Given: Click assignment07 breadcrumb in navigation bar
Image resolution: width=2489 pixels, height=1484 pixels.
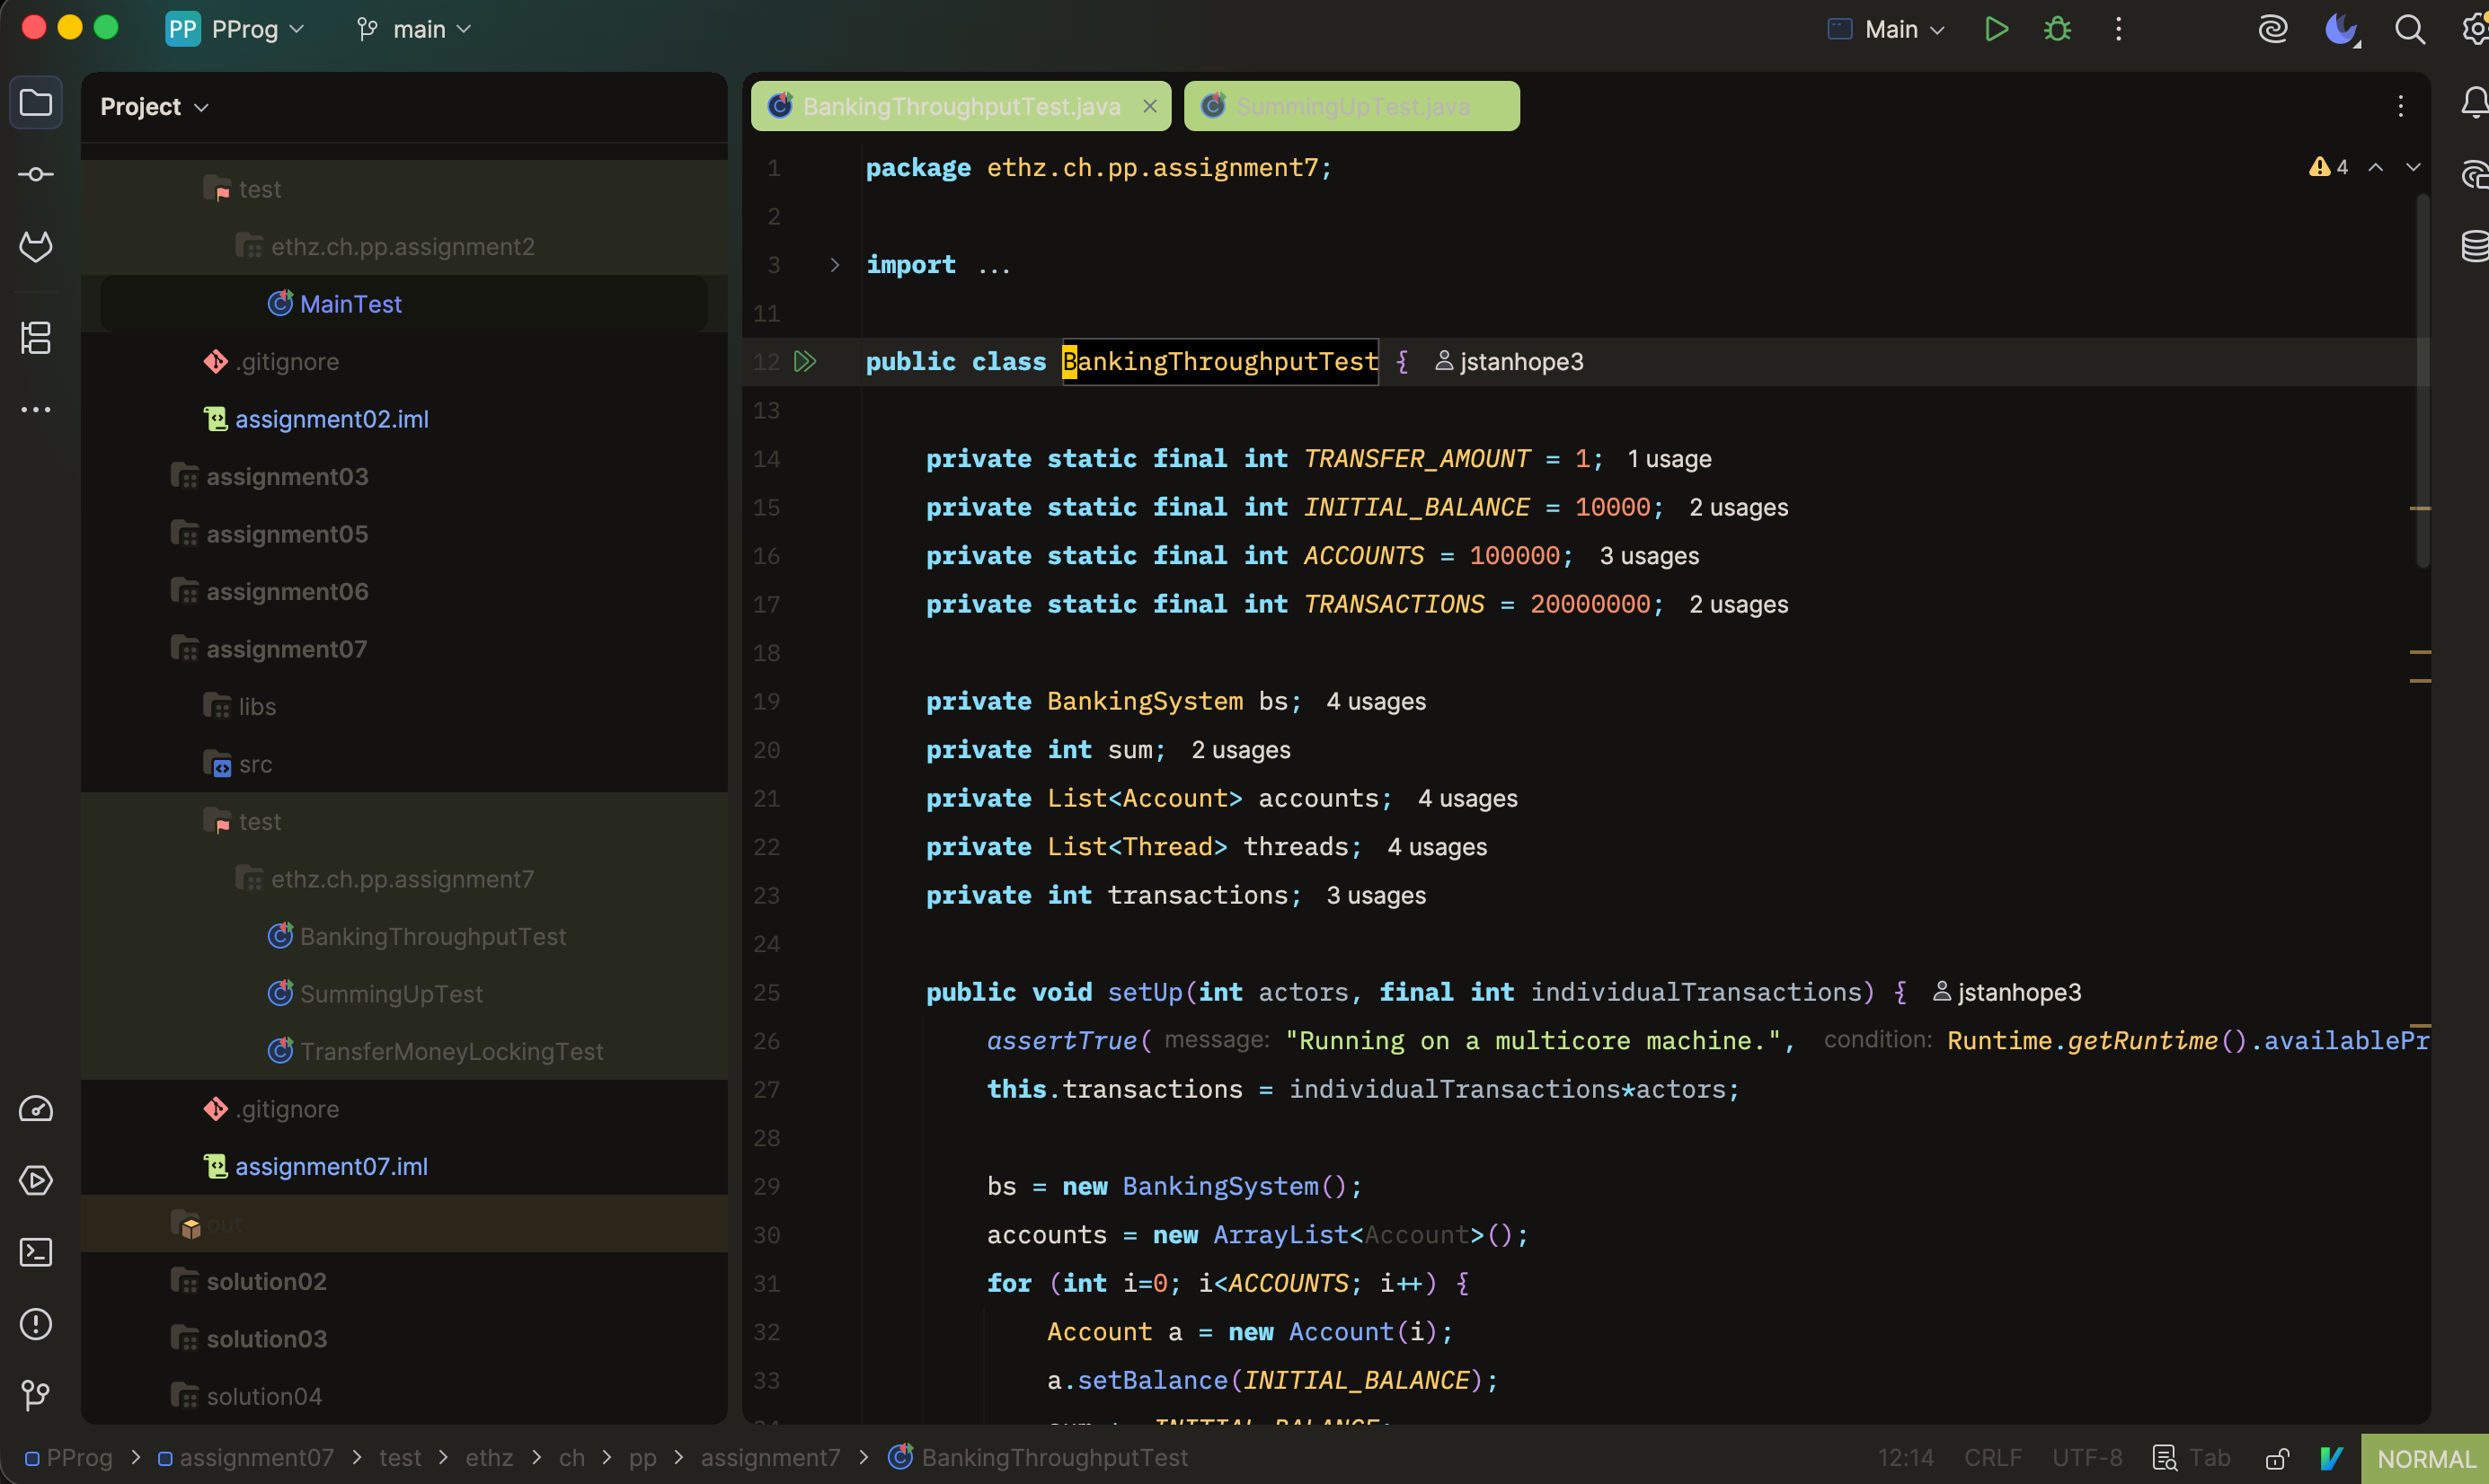Looking at the screenshot, I should click(246, 1458).
